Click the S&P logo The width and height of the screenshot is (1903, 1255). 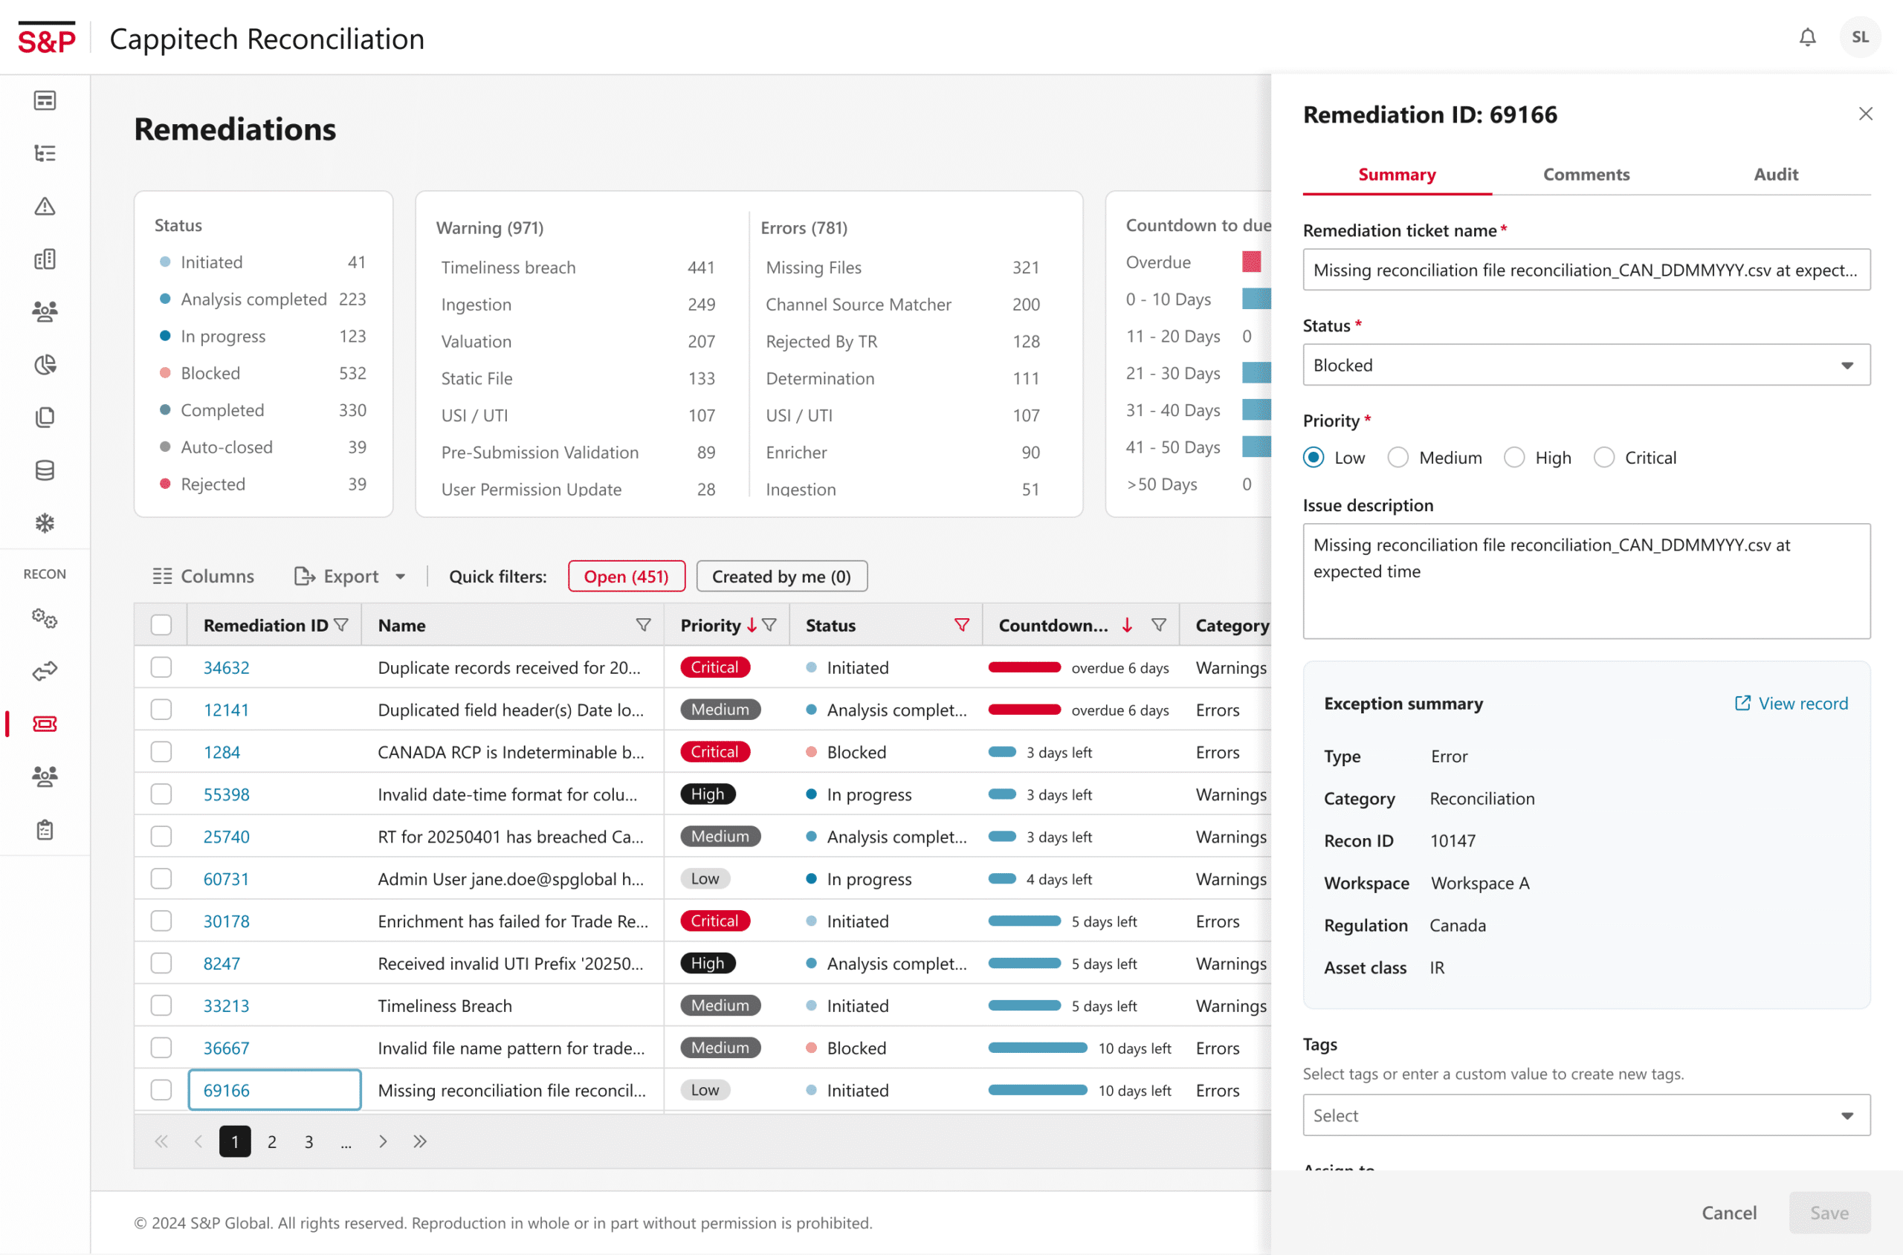(x=46, y=38)
